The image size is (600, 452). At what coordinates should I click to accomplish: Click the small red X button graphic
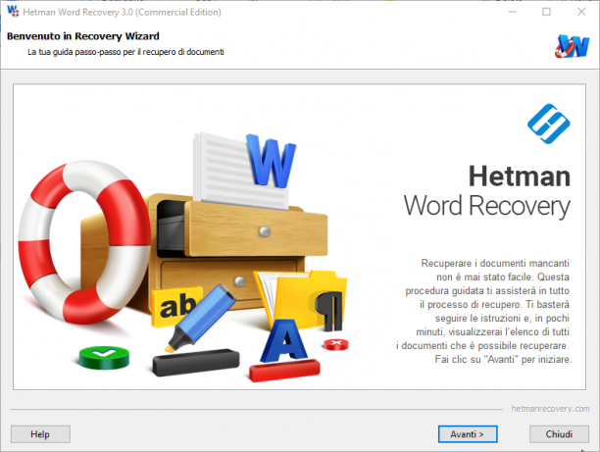pos(336,344)
